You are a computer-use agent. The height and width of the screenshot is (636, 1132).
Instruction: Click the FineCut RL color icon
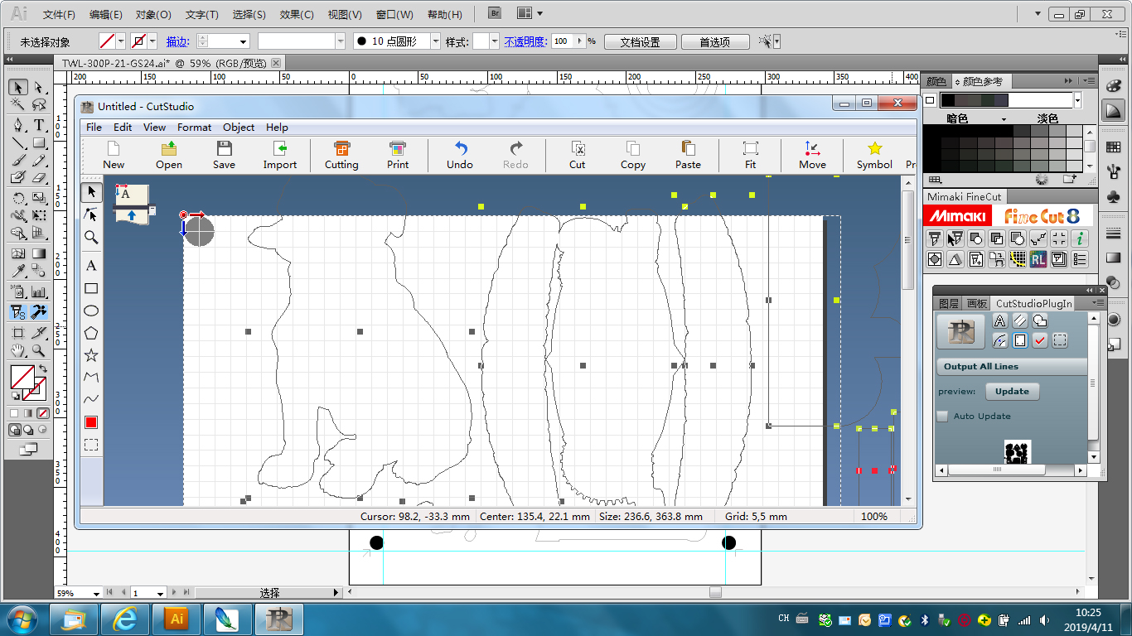[1038, 259]
